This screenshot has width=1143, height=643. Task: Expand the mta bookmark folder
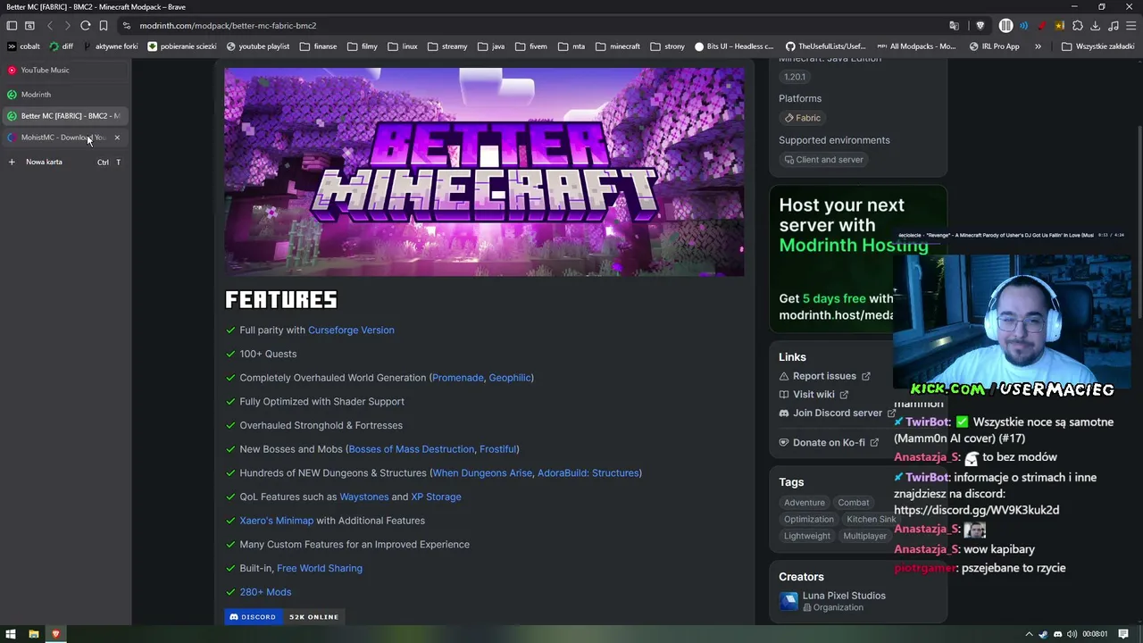click(571, 46)
